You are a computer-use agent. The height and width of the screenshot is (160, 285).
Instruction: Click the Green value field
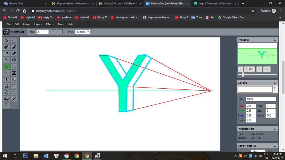[251, 111]
